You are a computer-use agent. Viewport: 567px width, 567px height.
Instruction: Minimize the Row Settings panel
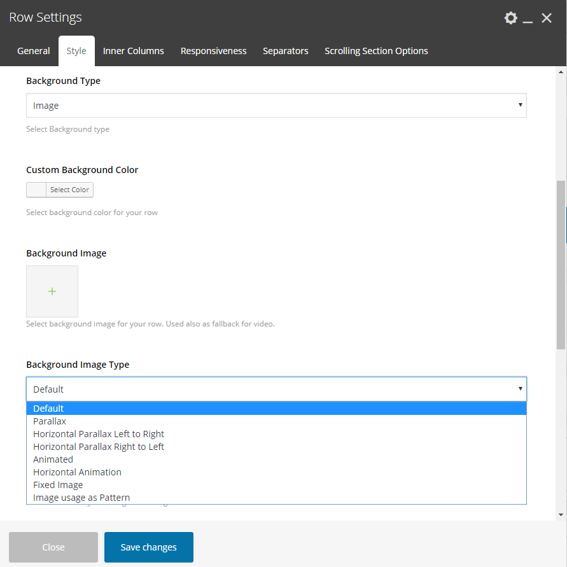click(528, 19)
